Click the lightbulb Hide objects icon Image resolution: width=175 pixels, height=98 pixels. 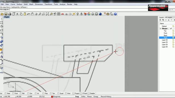coord(78,14)
